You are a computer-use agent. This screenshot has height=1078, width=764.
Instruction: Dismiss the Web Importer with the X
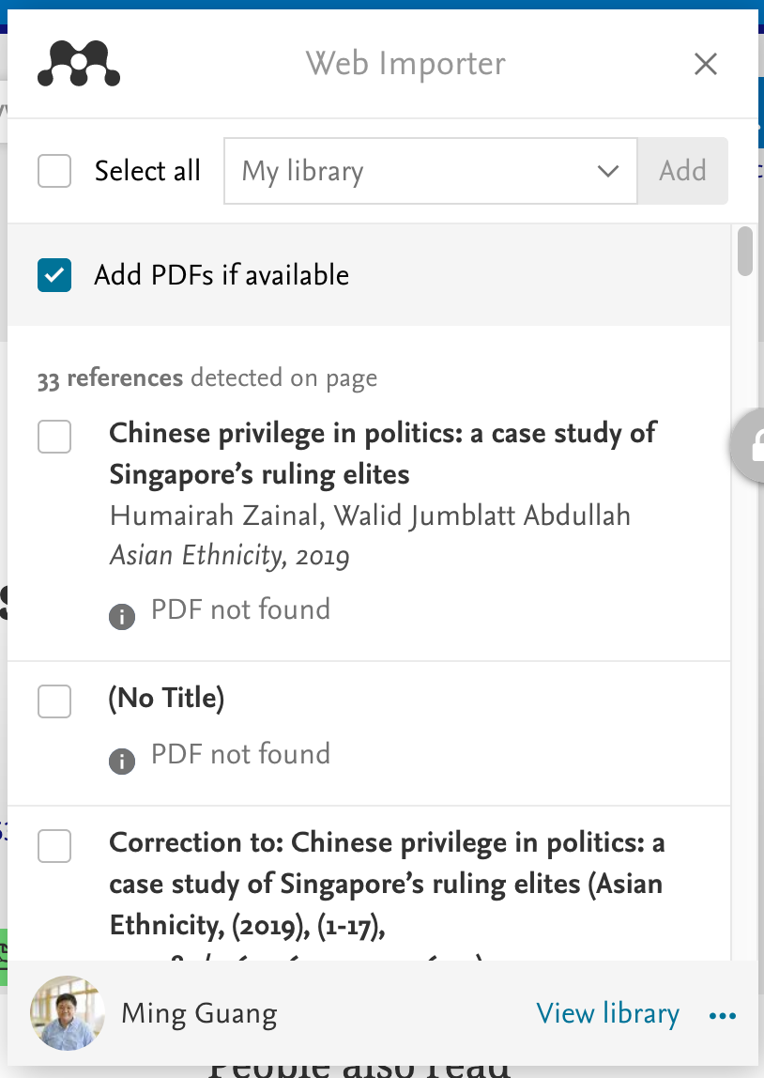point(706,64)
